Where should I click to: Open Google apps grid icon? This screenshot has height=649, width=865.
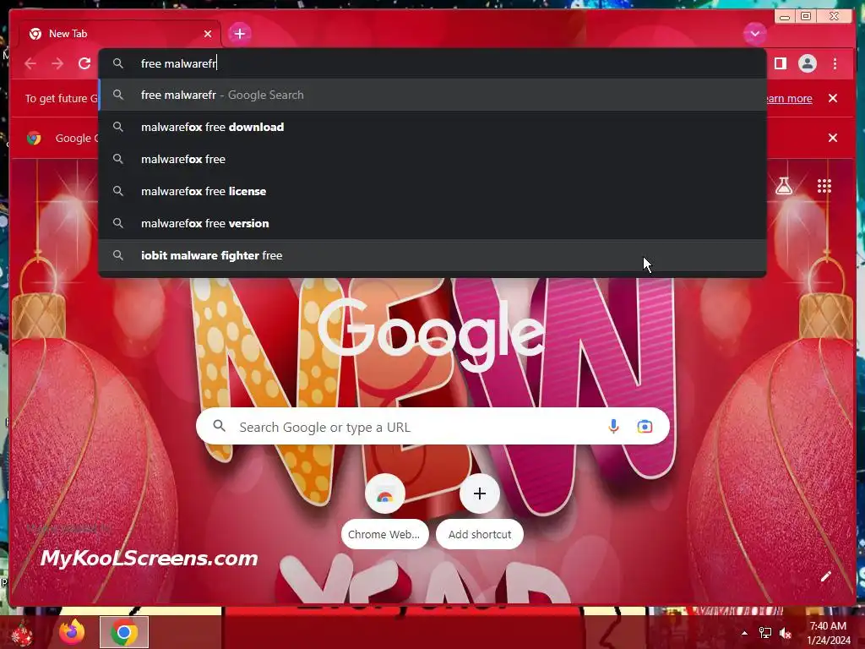click(824, 186)
